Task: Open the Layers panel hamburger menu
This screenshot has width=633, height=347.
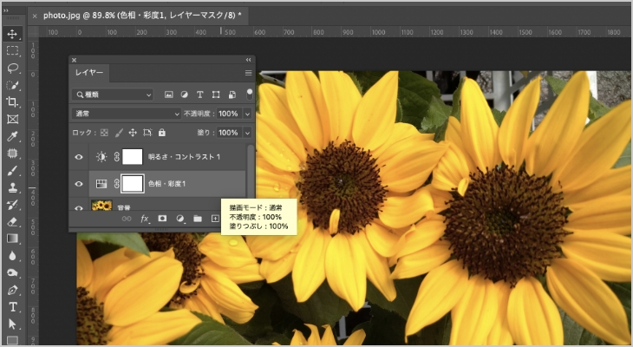Action: coord(248,73)
